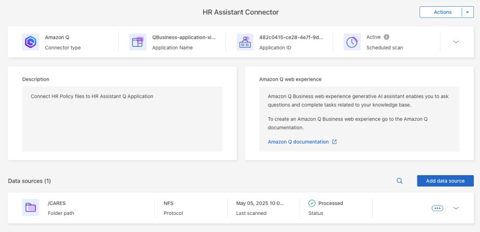Image resolution: width=480 pixels, height=232 pixels.
Task: Click the Description text box
Action: click(122, 119)
